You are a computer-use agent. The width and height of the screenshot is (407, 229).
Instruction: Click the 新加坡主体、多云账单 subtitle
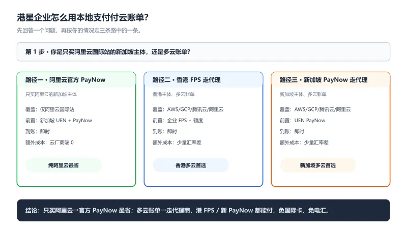(303, 94)
